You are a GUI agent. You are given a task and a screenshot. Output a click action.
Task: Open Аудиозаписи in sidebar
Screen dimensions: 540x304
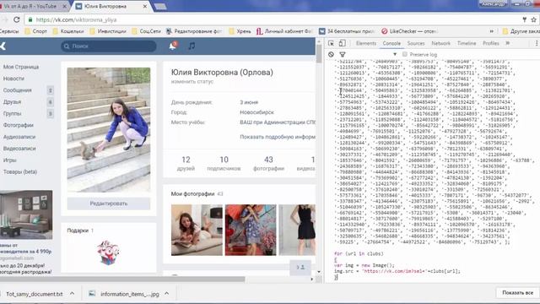(x=19, y=137)
